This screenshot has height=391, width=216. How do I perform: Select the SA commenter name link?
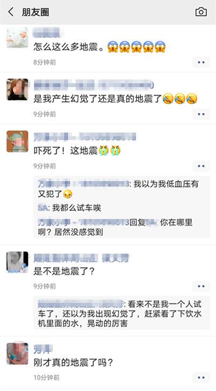(x=43, y=208)
